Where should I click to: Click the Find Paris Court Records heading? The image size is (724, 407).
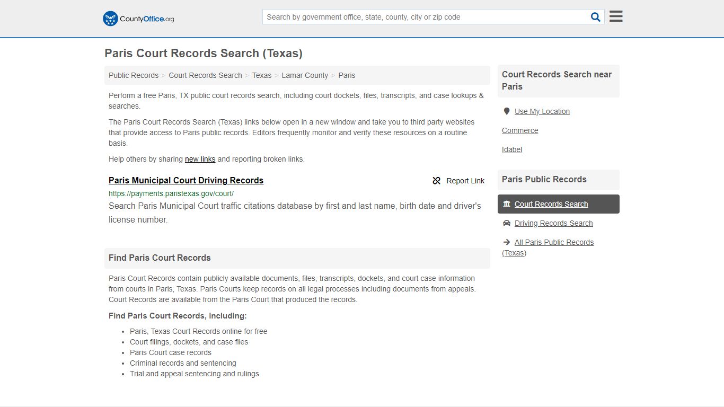pyautogui.click(x=160, y=258)
